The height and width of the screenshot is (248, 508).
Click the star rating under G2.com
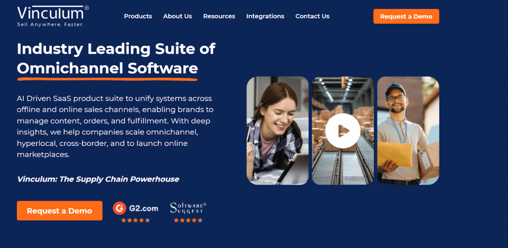coord(135,220)
